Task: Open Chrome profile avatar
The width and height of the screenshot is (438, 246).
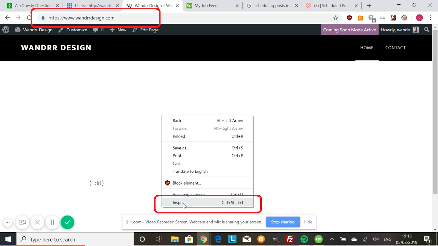Action: (x=419, y=18)
